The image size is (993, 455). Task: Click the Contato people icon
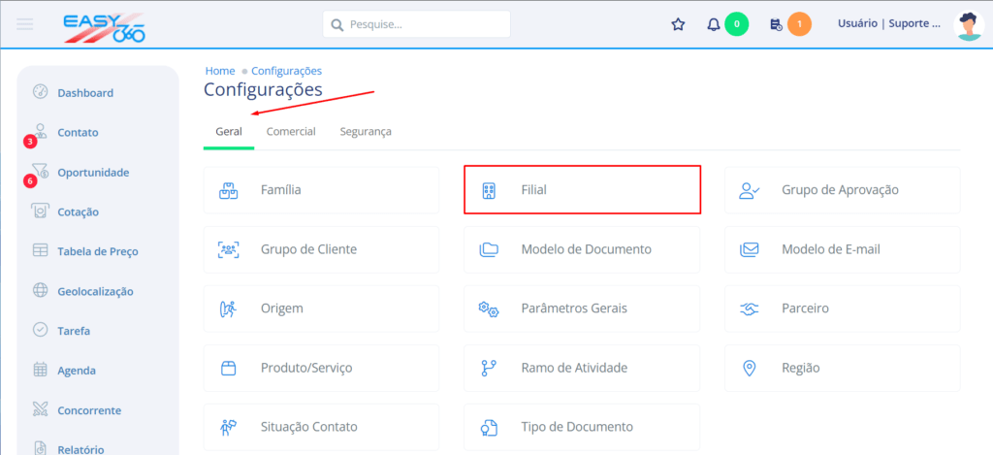pos(41,131)
